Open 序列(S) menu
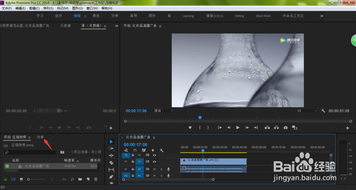 [x=48, y=8]
